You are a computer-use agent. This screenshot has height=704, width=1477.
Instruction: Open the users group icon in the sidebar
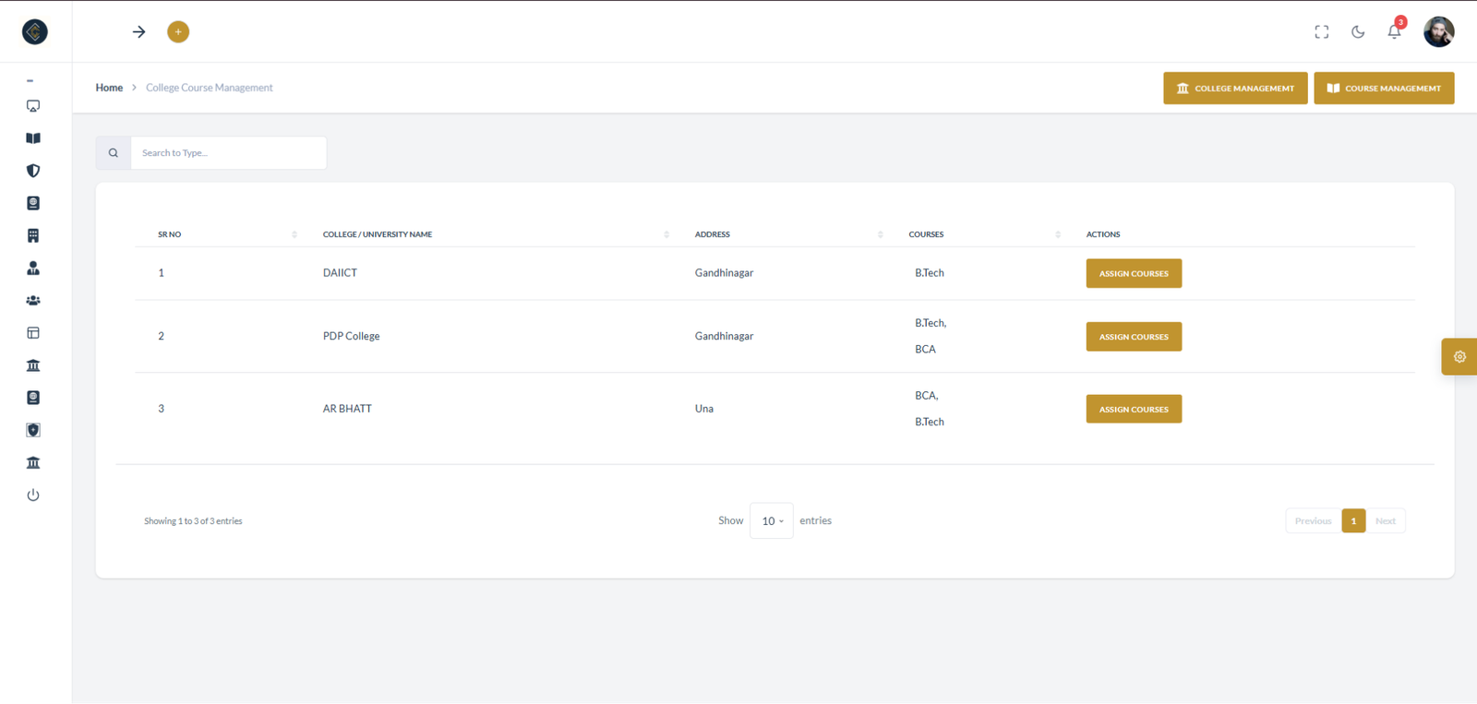[x=33, y=301]
